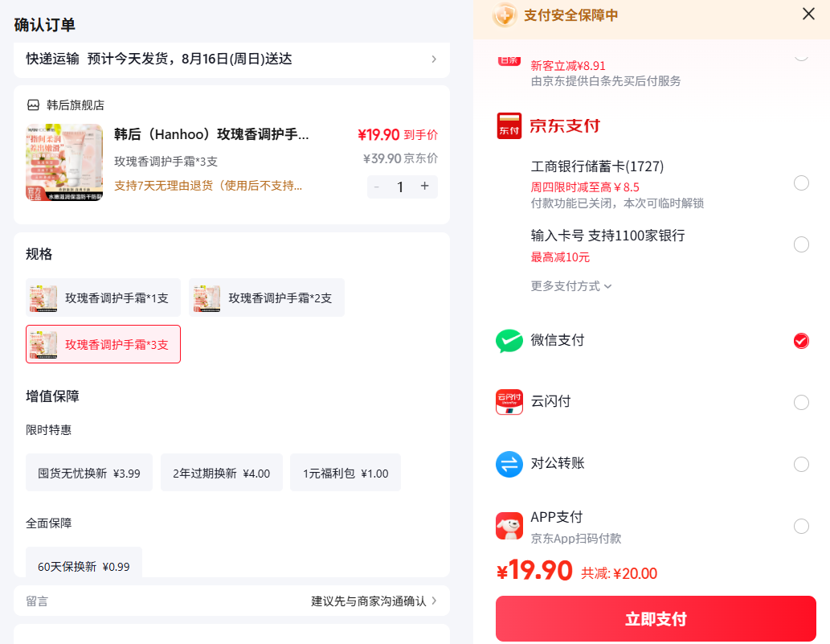Increase quantity with the plus button
The height and width of the screenshot is (644, 830).
pos(424,186)
